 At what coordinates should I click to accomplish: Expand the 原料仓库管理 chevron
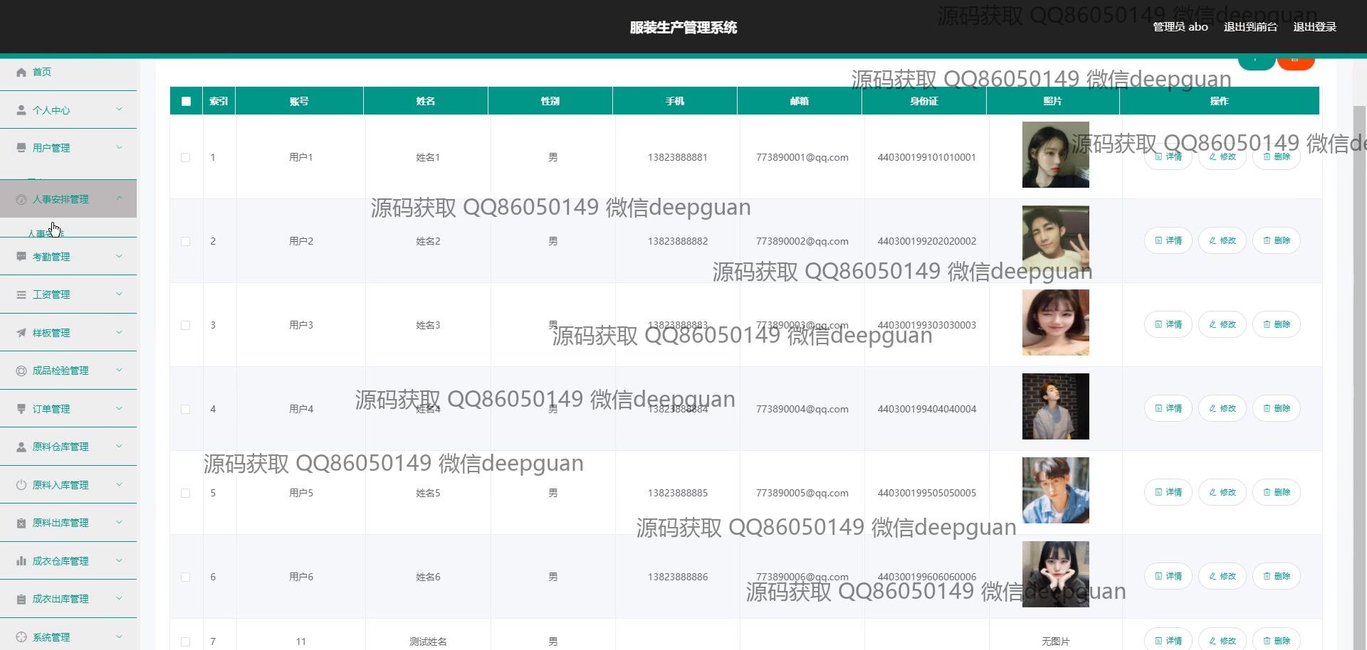119,446
